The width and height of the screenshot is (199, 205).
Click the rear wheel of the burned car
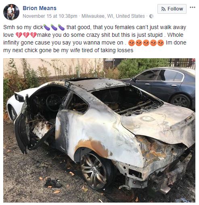tap(95, 171)
